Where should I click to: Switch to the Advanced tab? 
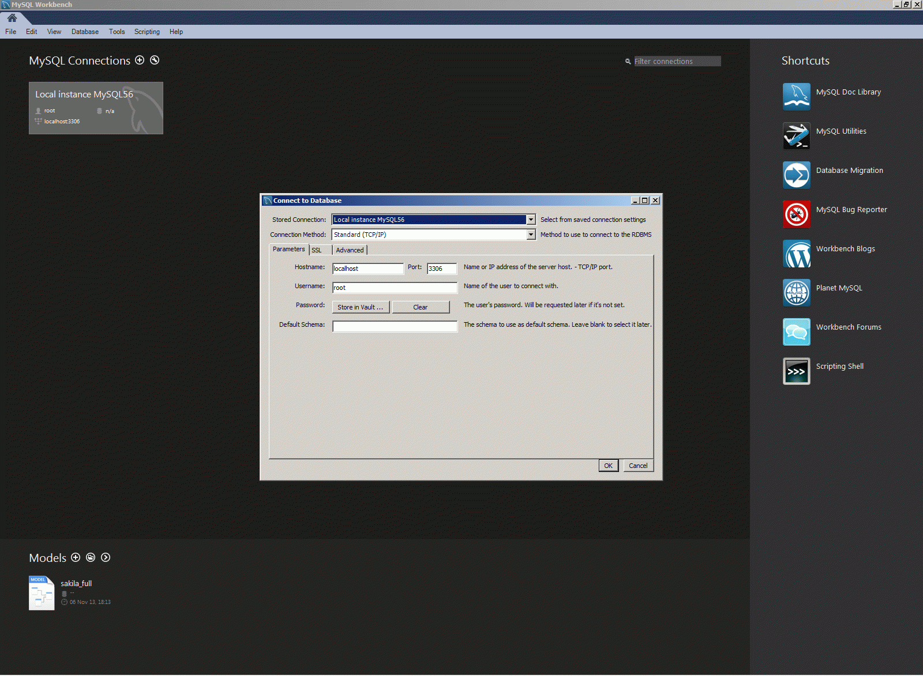coord(350,250)
